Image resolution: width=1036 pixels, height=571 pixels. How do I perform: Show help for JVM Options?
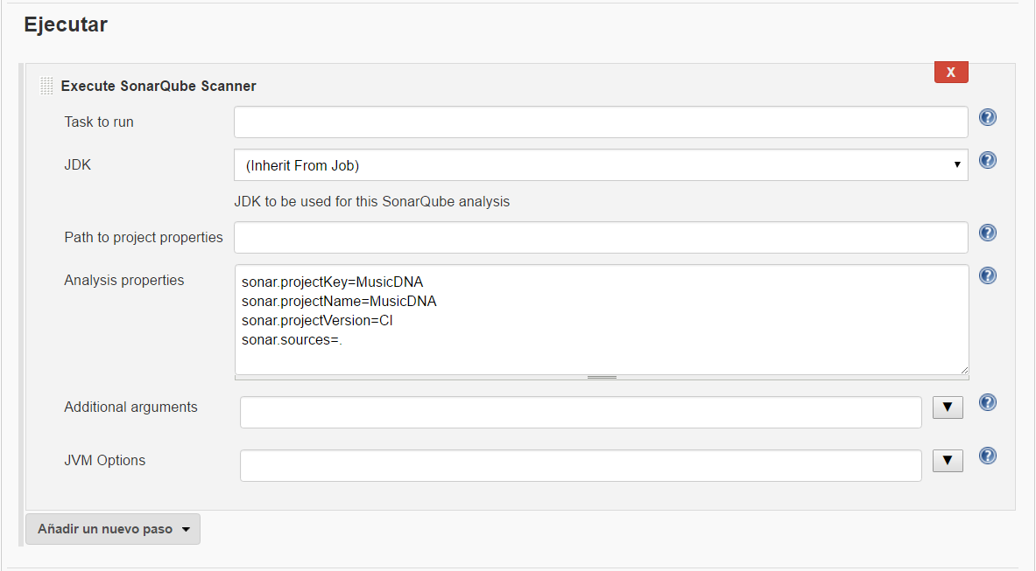[x=988, y=456]
